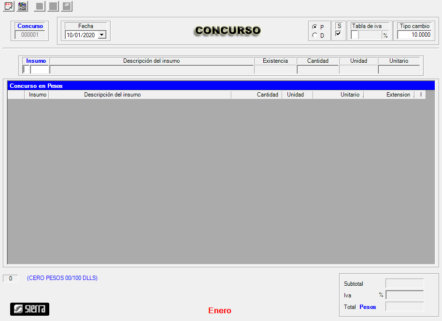Click the Cantidad column header in grid
Image resolution: width=442 pixels, height=321 pixels.
coord(267,95)
